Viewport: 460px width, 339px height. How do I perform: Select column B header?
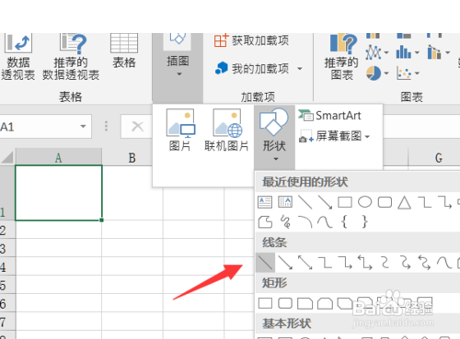132,158
